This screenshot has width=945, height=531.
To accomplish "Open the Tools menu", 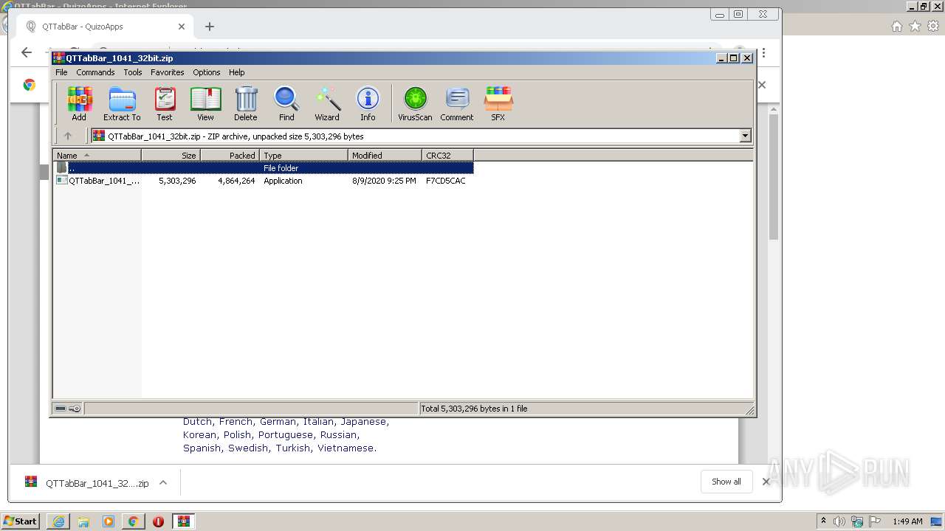I will pos(133,72).
